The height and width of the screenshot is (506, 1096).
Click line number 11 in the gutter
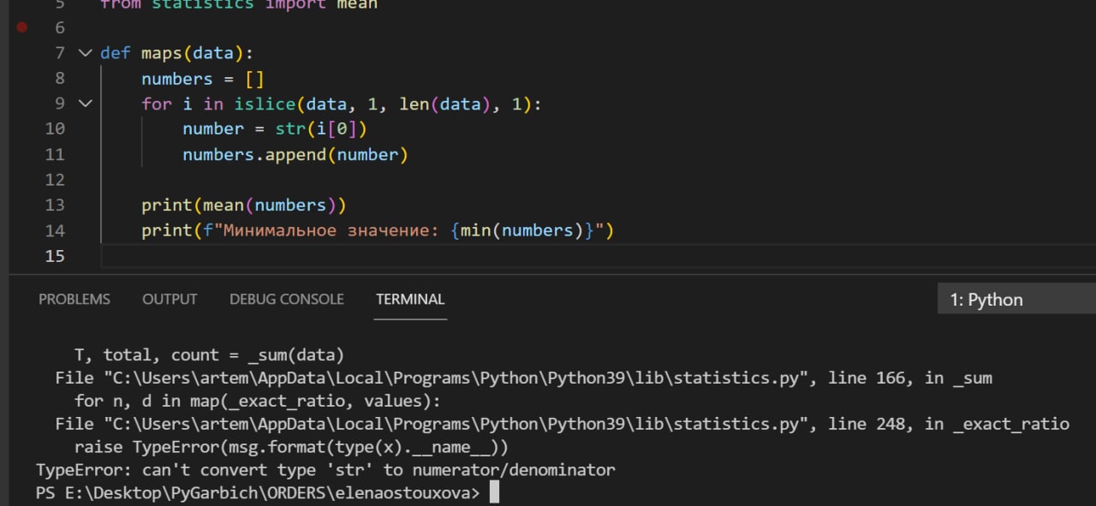point(54,155)
